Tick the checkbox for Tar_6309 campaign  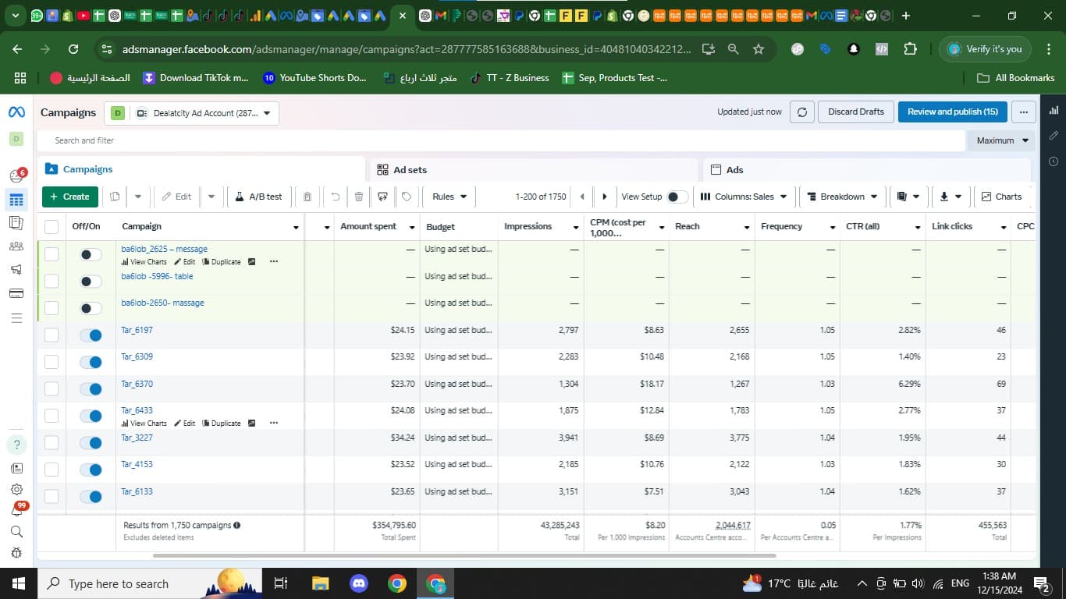point(52,362)
